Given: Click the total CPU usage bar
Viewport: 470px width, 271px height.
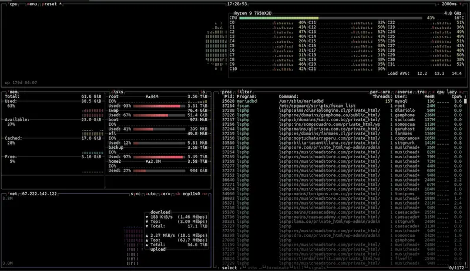Looking at the screenshot, I should click(331, 18).
